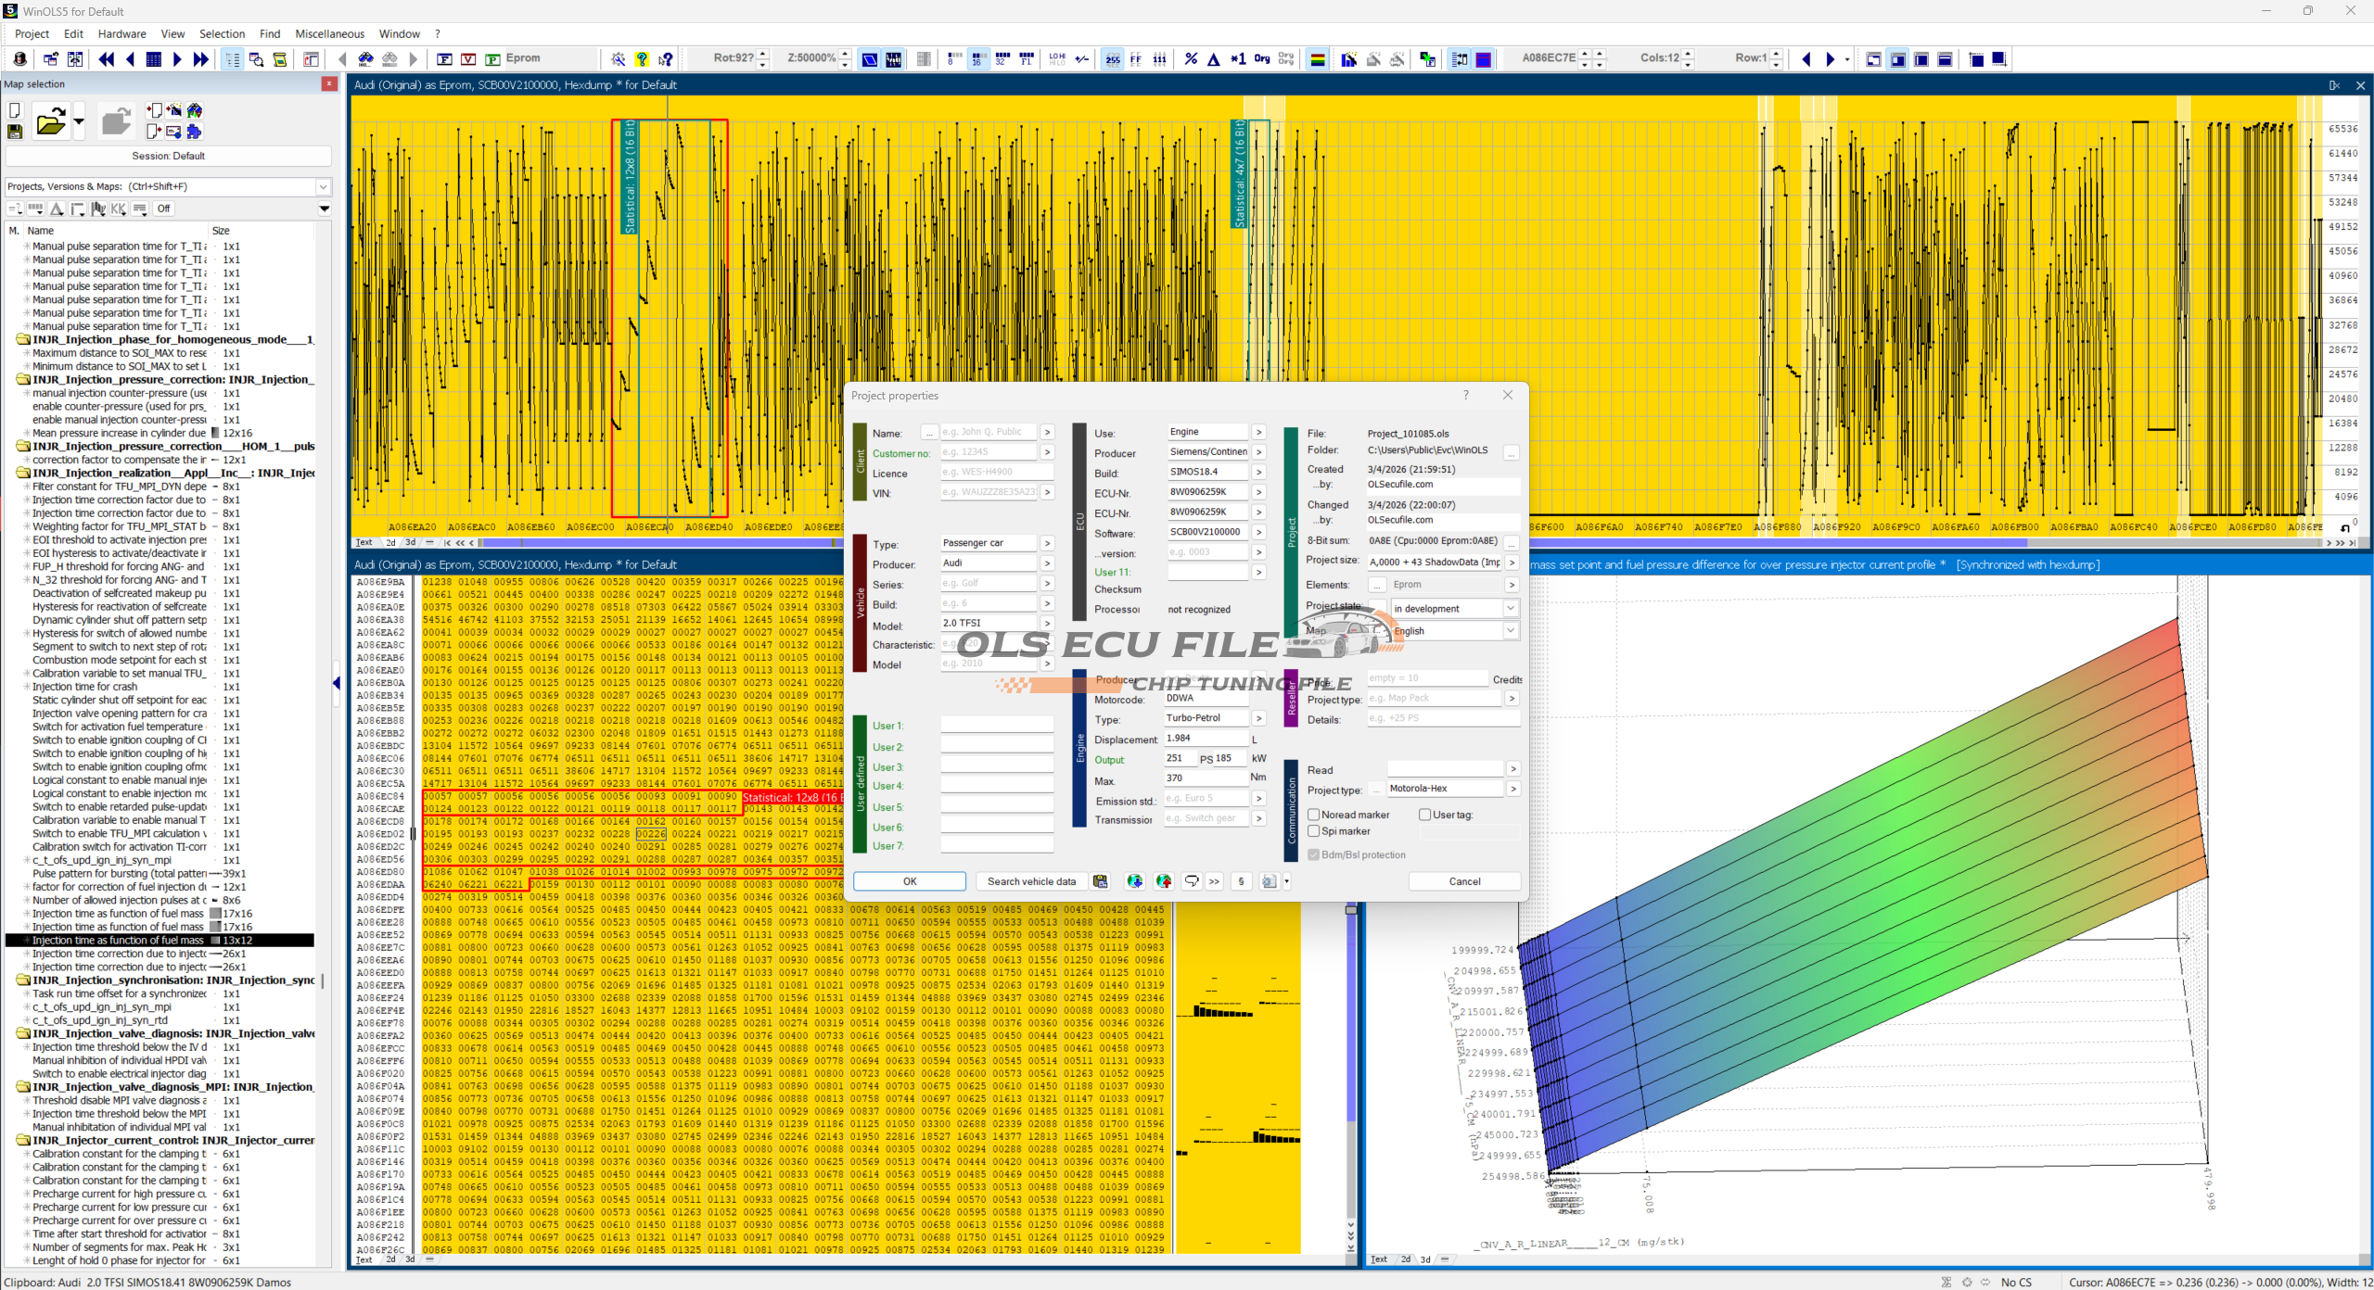This screenshot has width=2374, height=1290.
Task: Open the Project state dropdown
Action: coord(1511,609)
